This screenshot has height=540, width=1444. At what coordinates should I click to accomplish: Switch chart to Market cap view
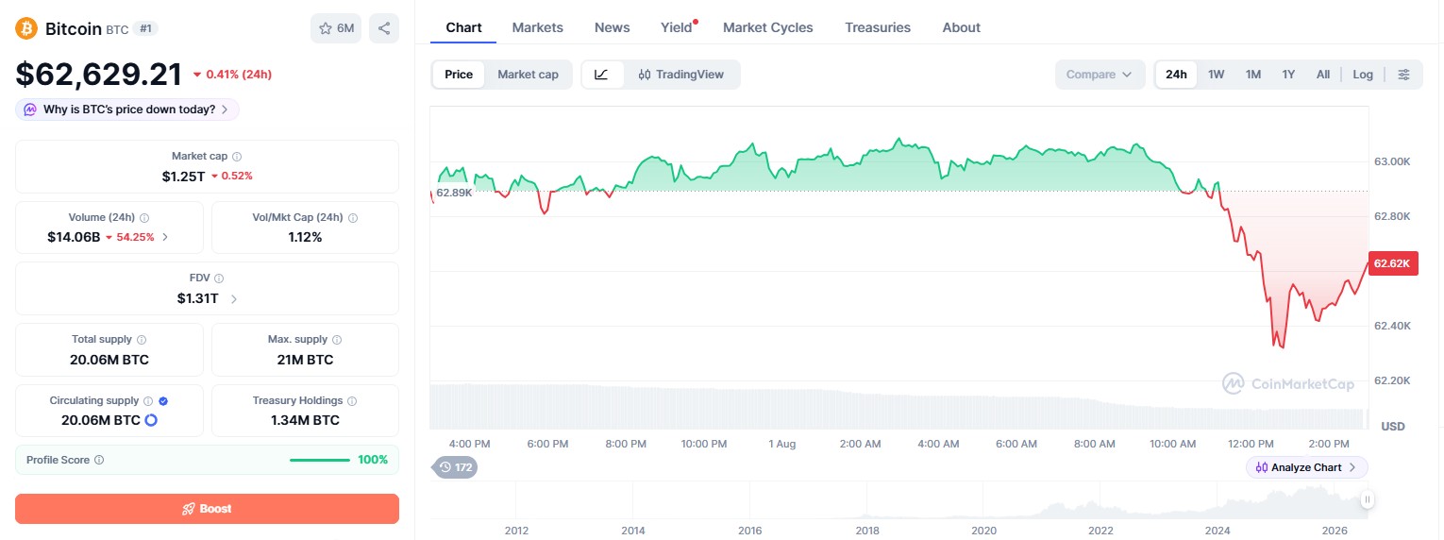(528, 75)
